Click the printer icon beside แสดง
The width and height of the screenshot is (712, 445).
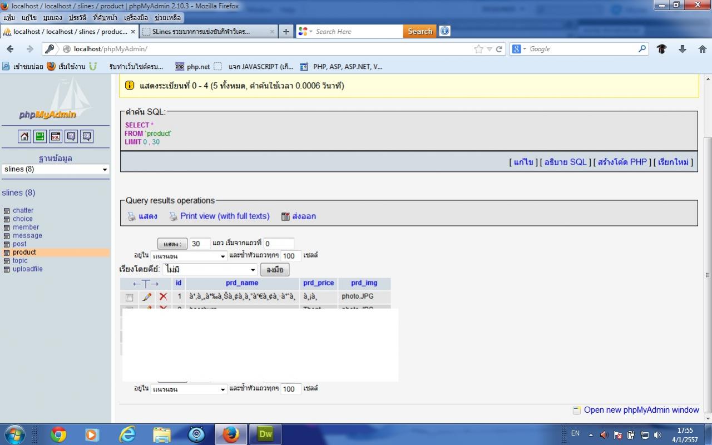(x=132, y=216)
